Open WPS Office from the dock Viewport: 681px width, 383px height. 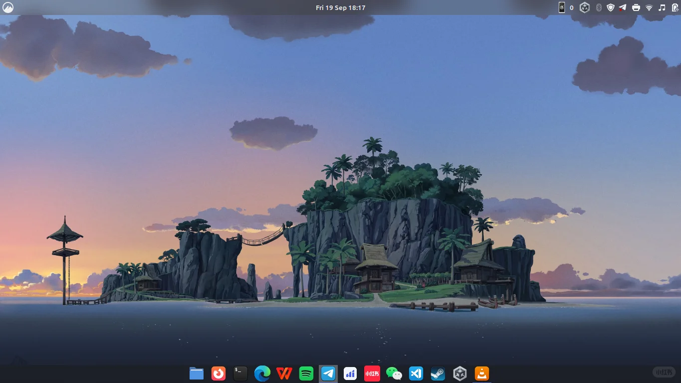284,373
